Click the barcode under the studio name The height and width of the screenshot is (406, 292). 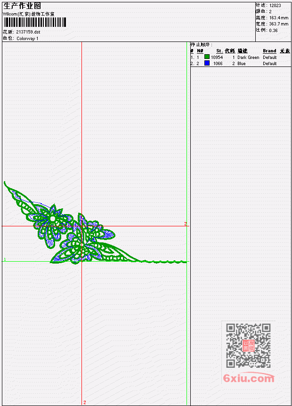[x=35, y=22]
